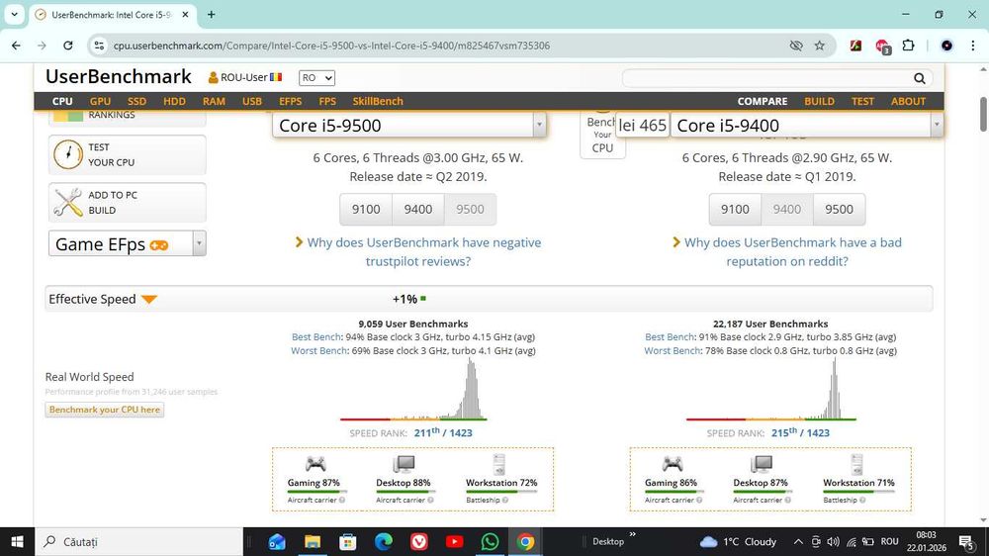Open the tab search dropdown in Chrome
This screenshot has width=989, height=556.
14,15
